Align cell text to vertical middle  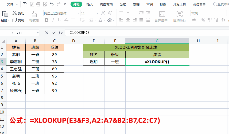pos(128,13)
